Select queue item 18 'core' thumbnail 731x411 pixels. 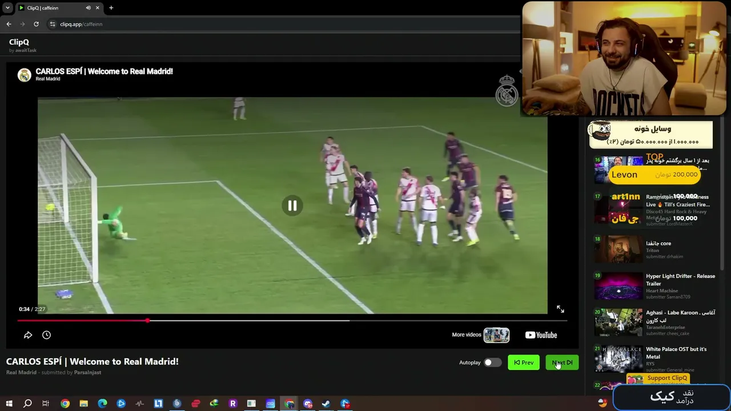point(618,249)
